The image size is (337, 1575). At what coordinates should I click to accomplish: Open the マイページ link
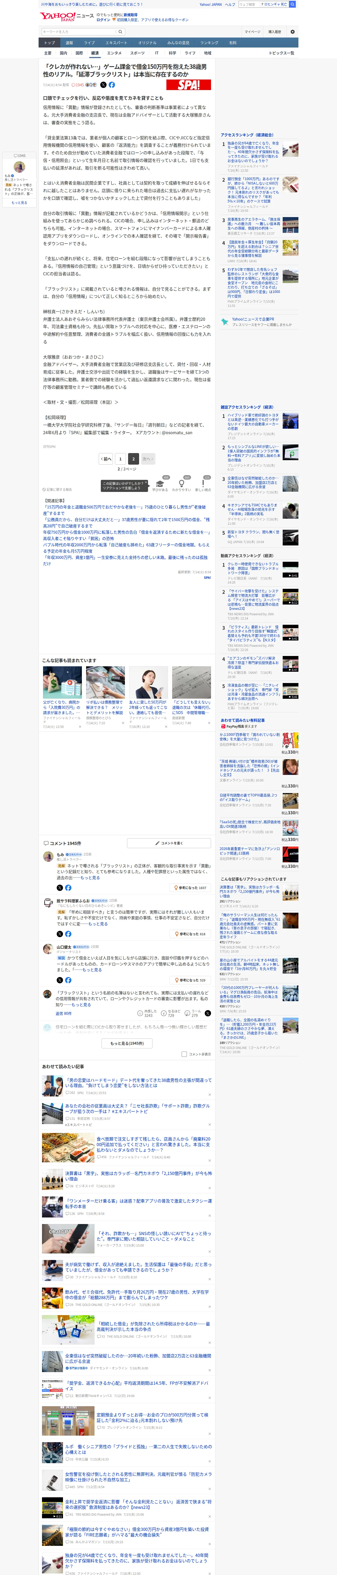pos(252,32)
